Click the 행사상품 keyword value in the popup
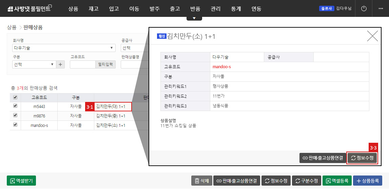 click(220, 86)
